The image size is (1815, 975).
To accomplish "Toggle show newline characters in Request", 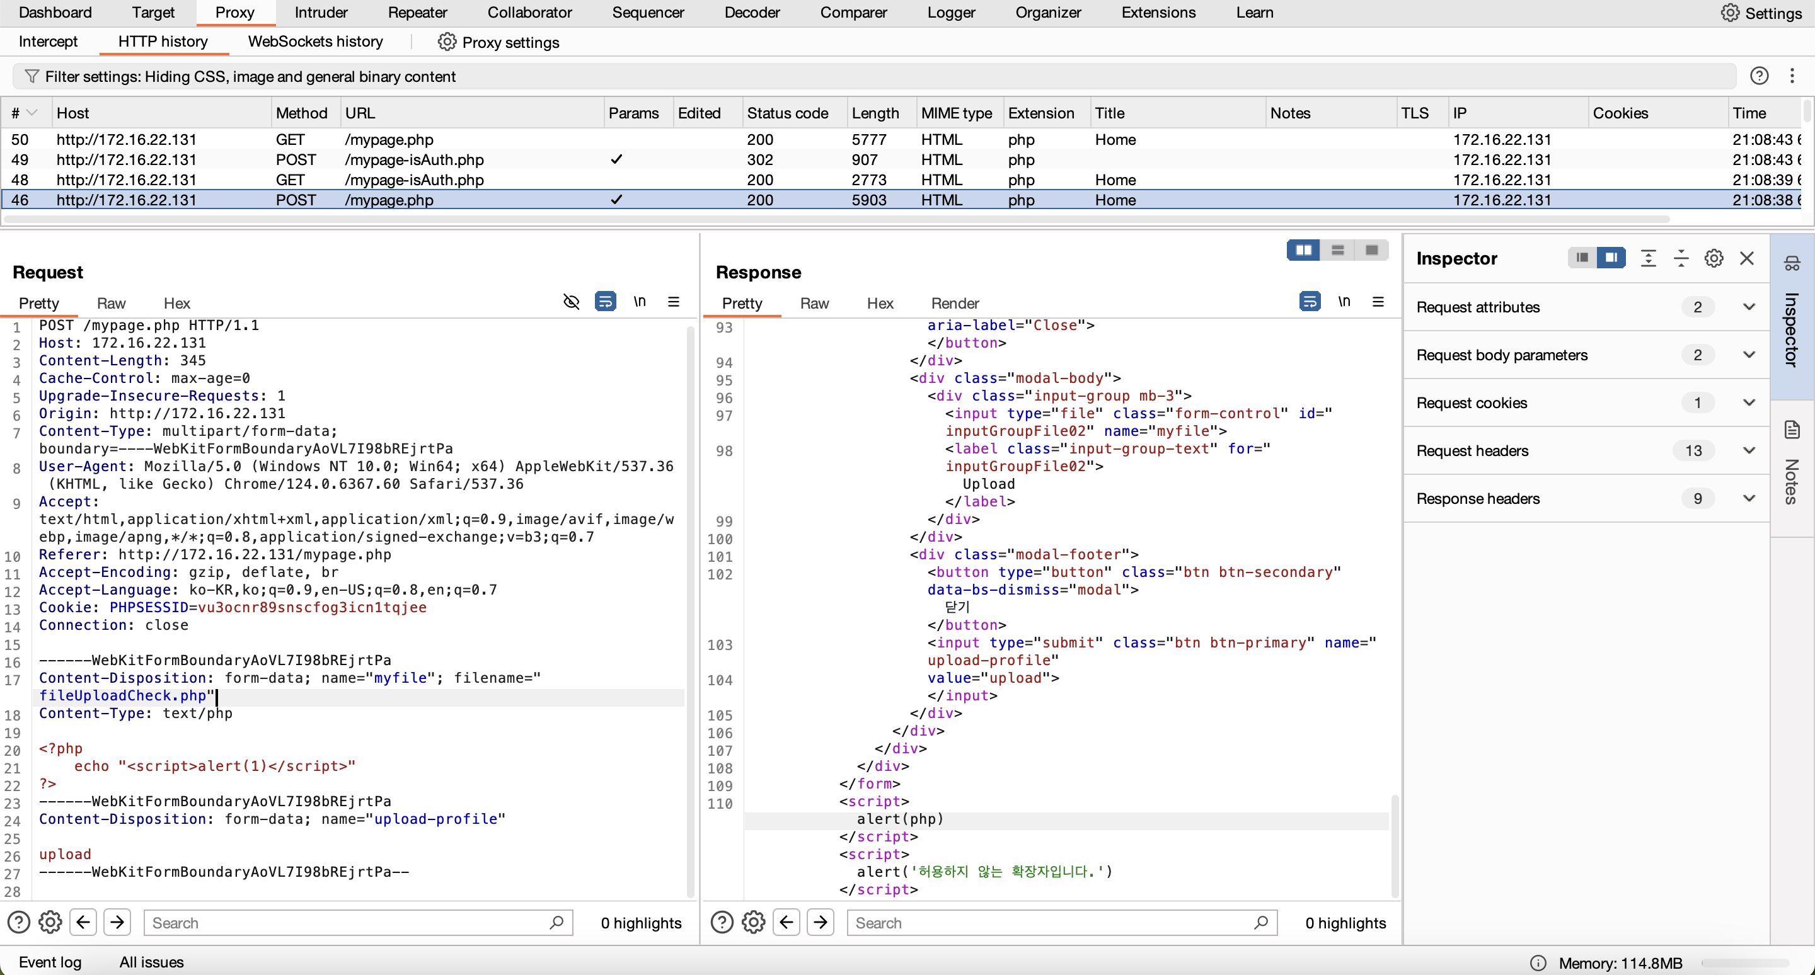I will (x=639, y=302).
